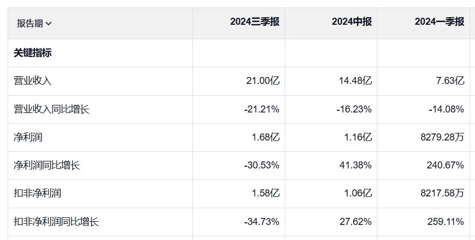The height and width of the screenshot is (240, 475).
Task: Select the 259.11% growth cell
Action: coord(445,221)
